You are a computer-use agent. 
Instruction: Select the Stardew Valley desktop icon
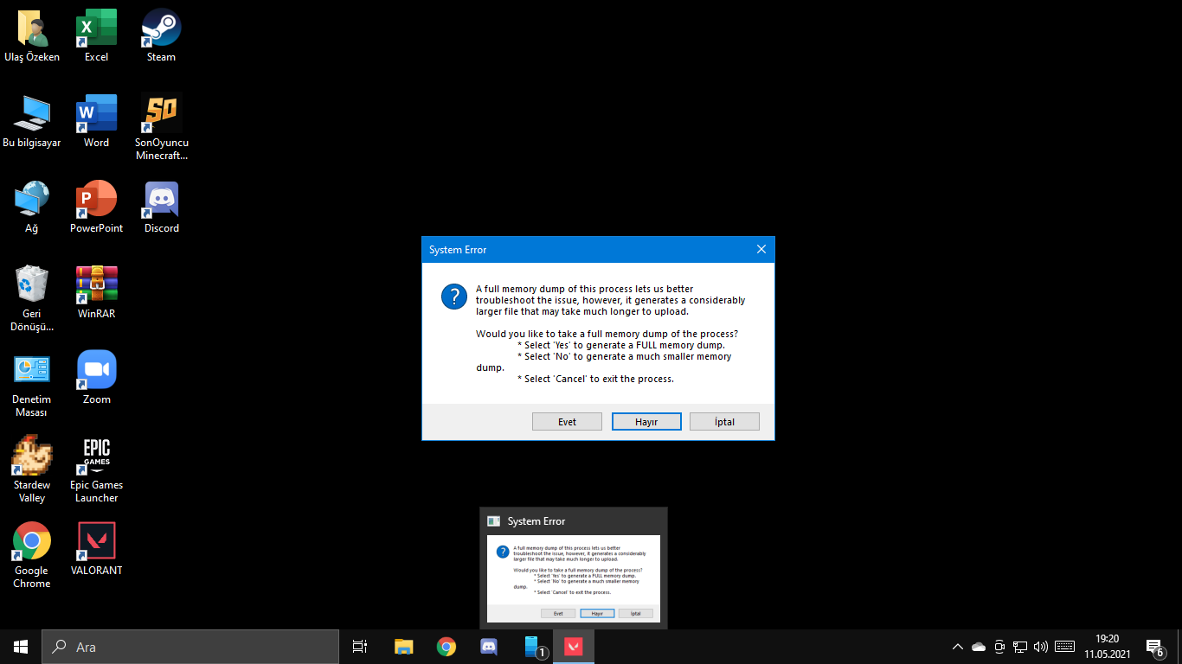pos(32,470)
